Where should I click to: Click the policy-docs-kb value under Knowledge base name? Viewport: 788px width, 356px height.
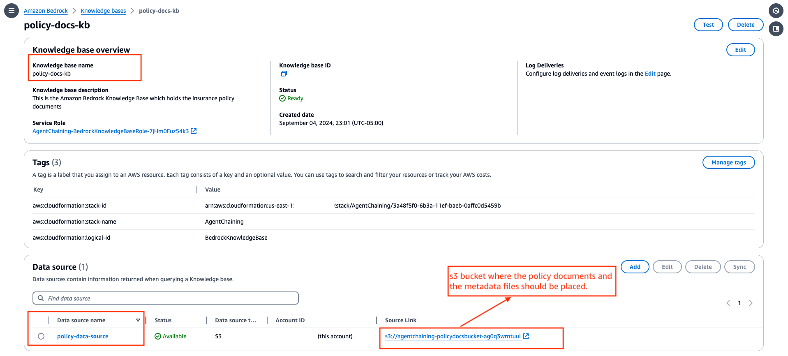pyautogui.click(x=51, y=74)
